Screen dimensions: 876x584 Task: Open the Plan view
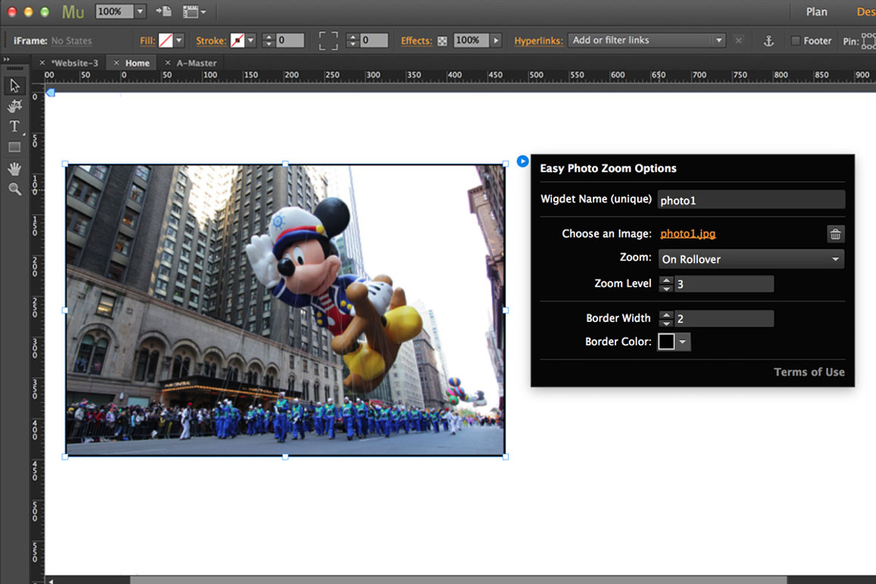817,12
